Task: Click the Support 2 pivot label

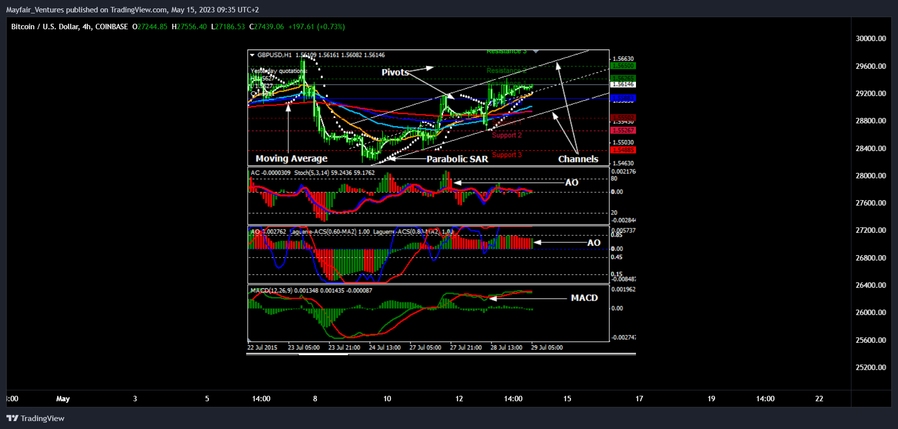Action: [507, 135]
